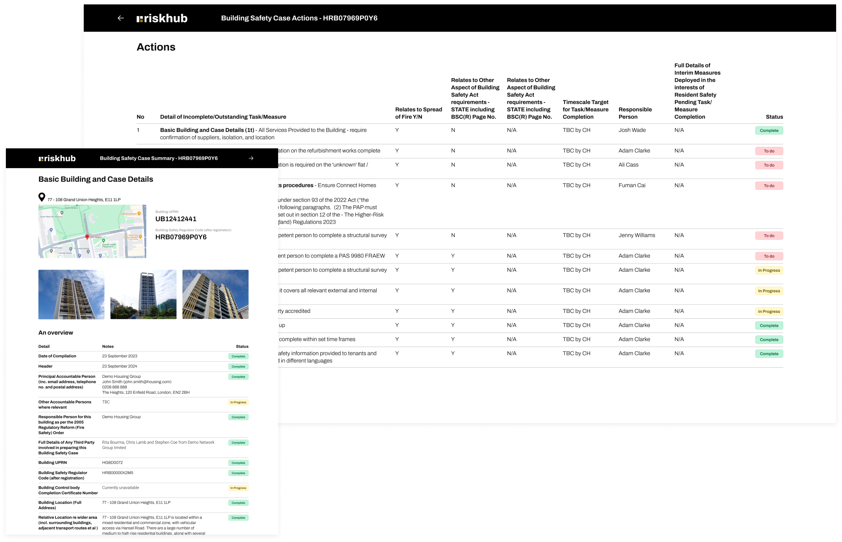Click Complete badge for Principal Accountable Person

pyautogui.click(x=238, y=377)
